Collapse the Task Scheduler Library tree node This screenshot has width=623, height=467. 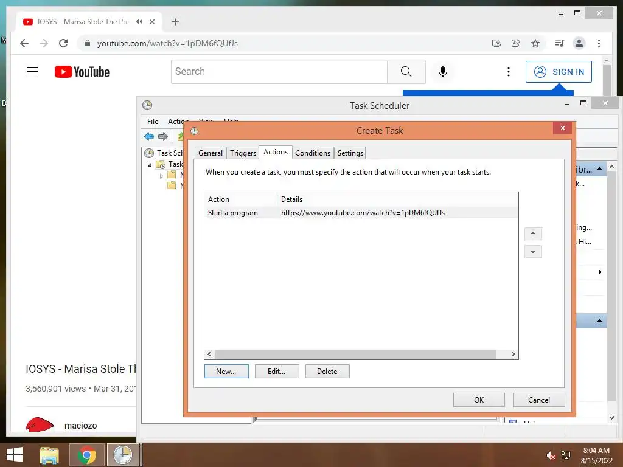[150, 164]
